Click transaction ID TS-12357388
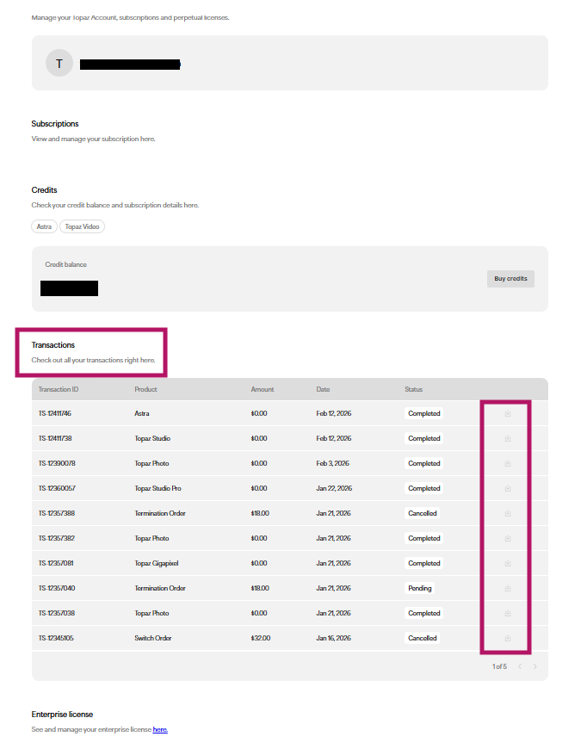Viewport: 587px width, 755px height. point(57,514)
